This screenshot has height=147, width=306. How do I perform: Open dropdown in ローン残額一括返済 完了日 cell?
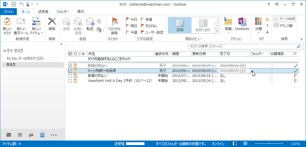tap(252, 71)
